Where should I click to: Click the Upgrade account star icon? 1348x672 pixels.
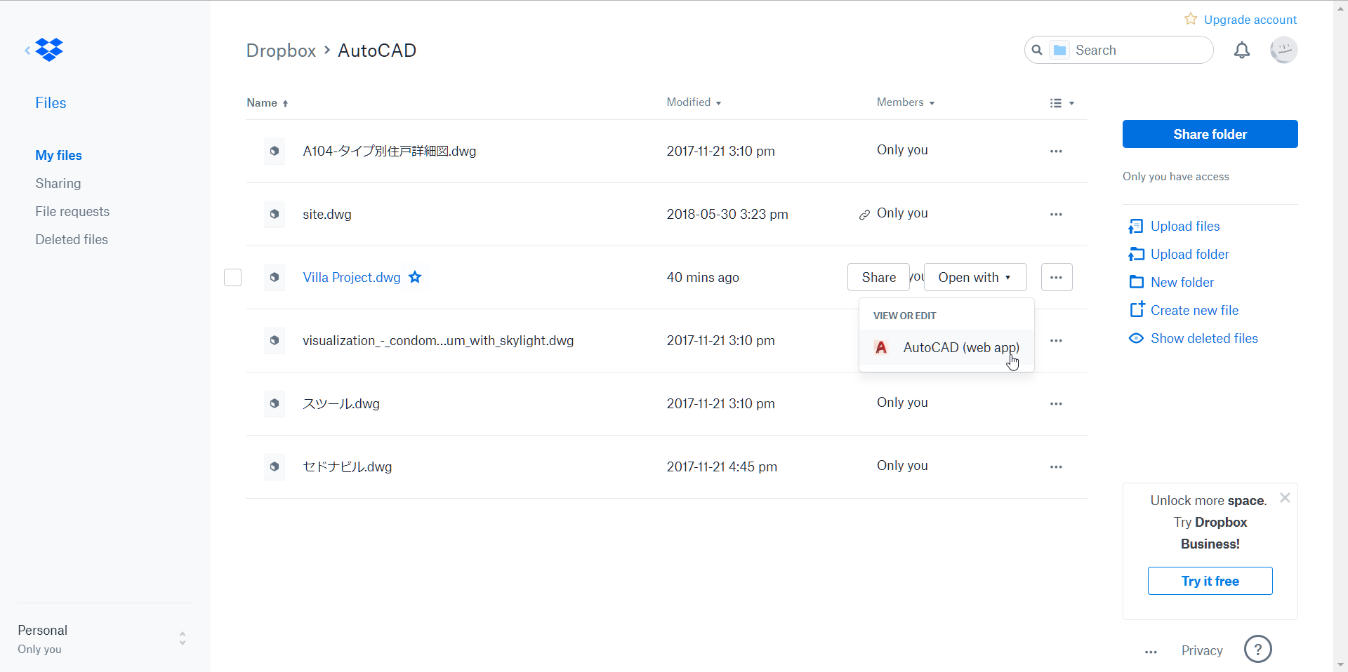tap(1191, 19)
